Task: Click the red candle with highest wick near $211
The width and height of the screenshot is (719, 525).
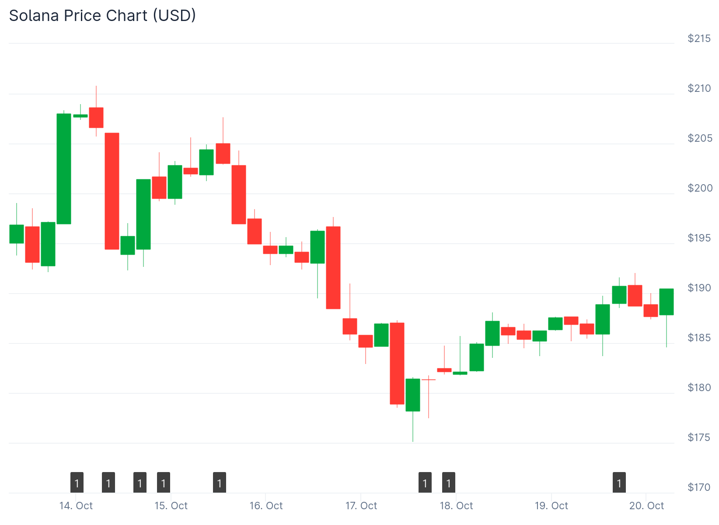Action: (x=96, y=118)
